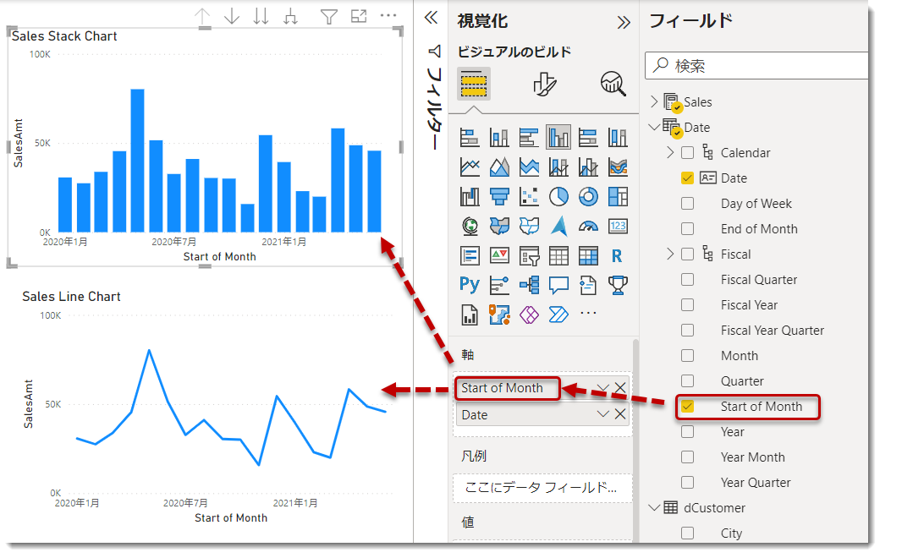This screenshot has height=558, width=924.
Task: Tick the Calendar hierarchy checkbox
Action: pos(687,153)
